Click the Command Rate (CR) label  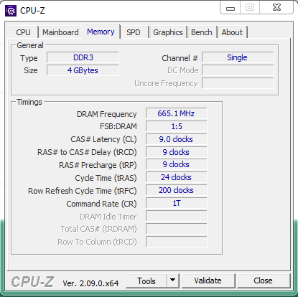click(101, 204)
